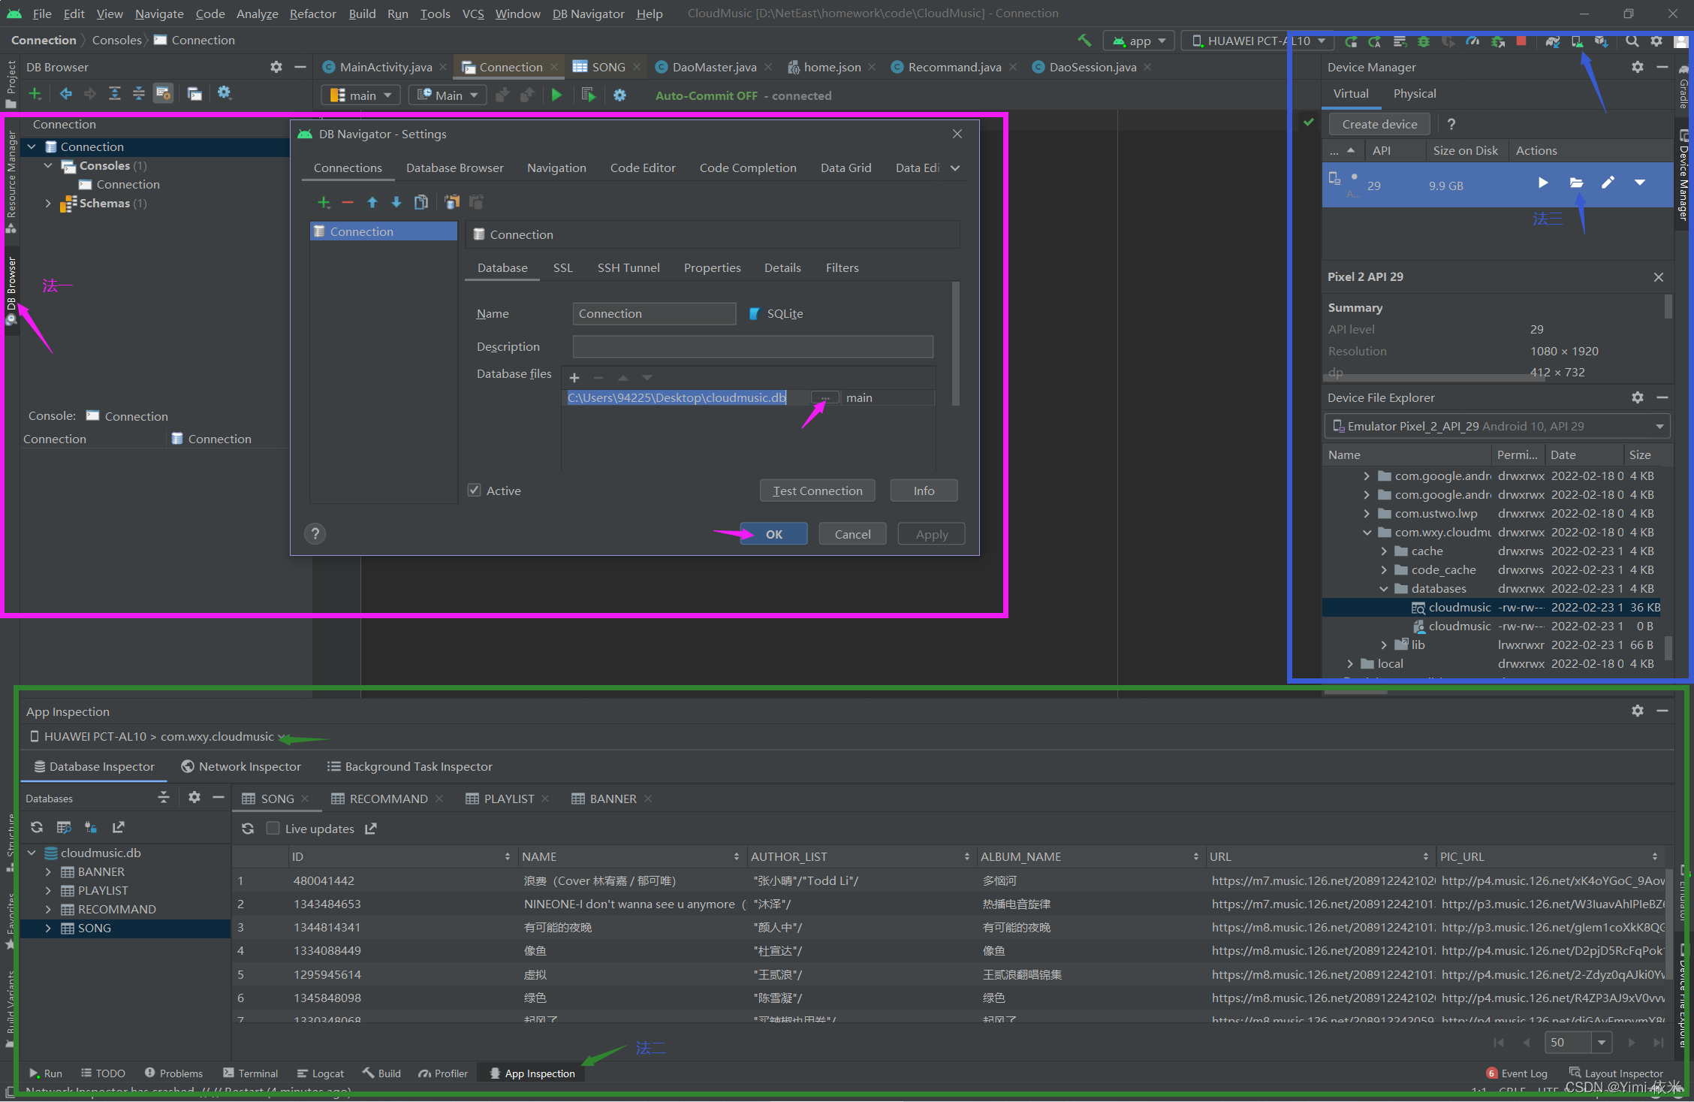Switch to the SSH Tunnel tab
Screen dimensions: 1694x1102
pos(628,267)
